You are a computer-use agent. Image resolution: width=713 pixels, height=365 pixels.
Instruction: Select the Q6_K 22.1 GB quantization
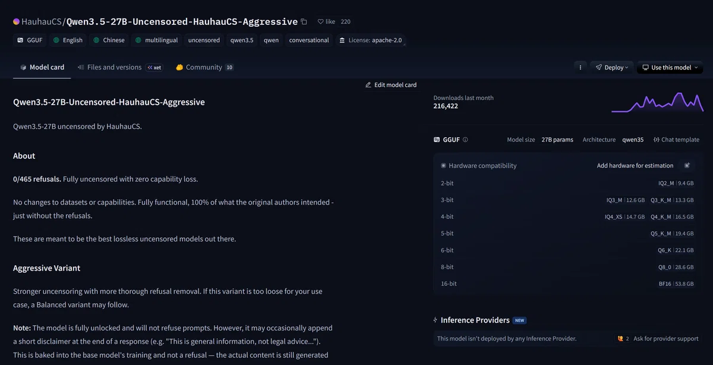click(676, 250)
